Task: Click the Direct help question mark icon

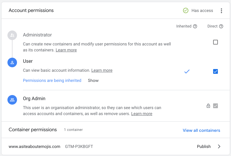Action: point(221,26)
